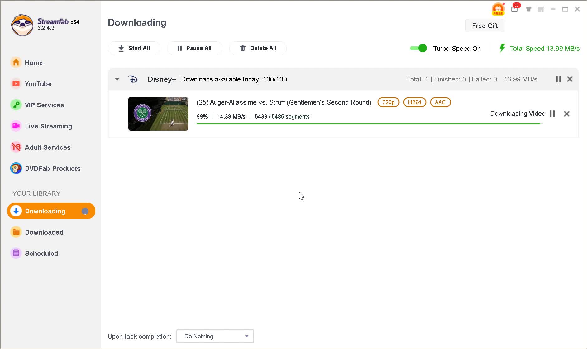Open the hamburger main menu icon
The height and width of the screenshot is (349, 587).
coord(541,9)
